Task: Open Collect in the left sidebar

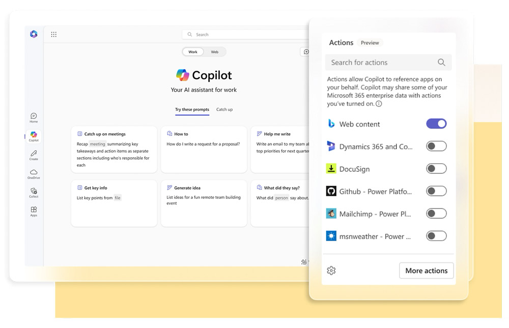Action: pos(34,193)
